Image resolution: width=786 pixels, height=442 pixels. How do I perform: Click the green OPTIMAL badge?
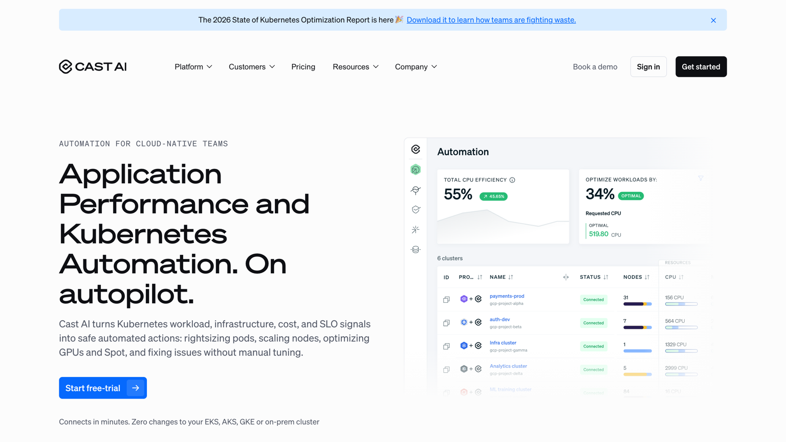[x=631, y=196]
